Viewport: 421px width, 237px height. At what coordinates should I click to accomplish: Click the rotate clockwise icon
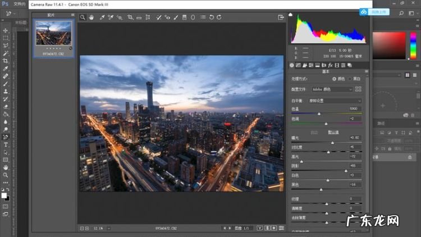pos(219,17)
